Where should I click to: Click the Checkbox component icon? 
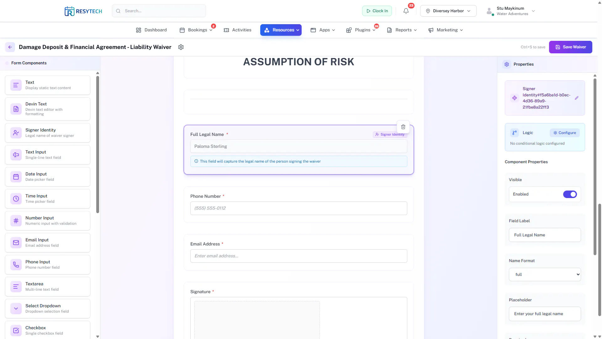tap(16, 331)
